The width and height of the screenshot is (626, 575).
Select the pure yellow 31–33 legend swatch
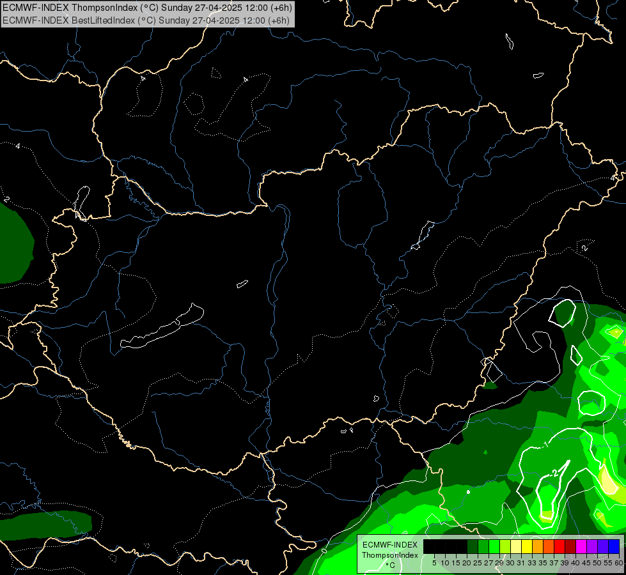[x=527, y=546]
